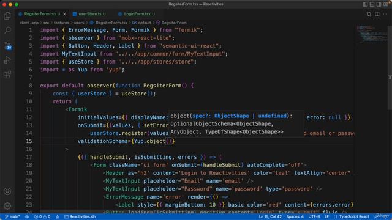Open the Accounts menu in the activity bar
392x220 pixels.
(x=7, y=191)
